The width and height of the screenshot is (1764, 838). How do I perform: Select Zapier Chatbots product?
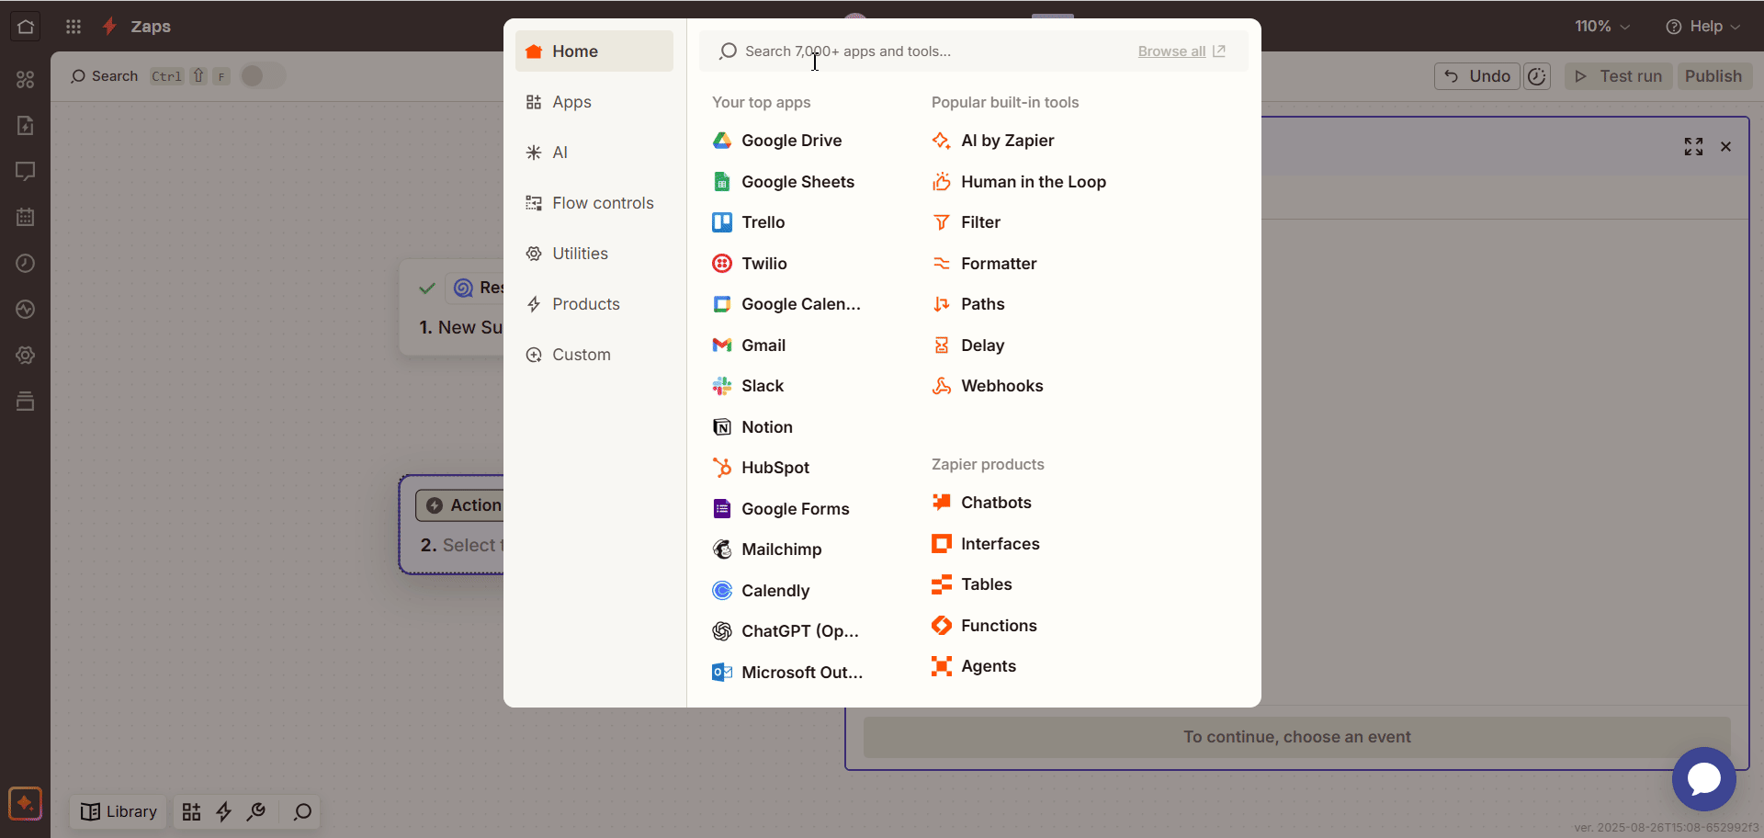(981, 503)
